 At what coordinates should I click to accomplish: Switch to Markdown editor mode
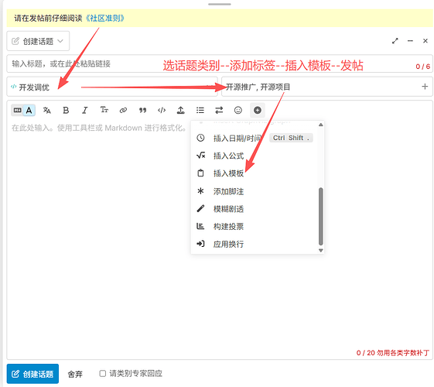[x=17, y=111]
